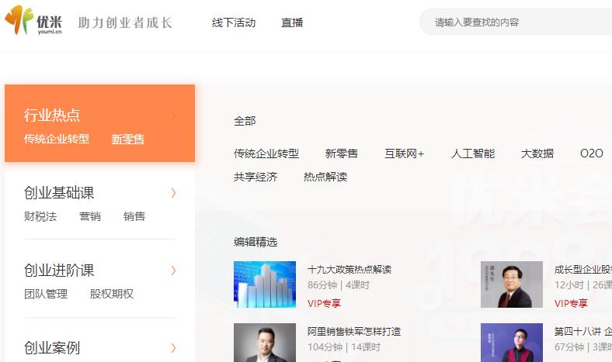The height and width of the screenshot is (362, 612).
Task: Open the 股权期权 subcategory link
Action: pos(112,294)
